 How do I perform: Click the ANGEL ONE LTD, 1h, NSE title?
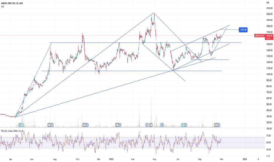pyautogui.click(x=12, y=3)
